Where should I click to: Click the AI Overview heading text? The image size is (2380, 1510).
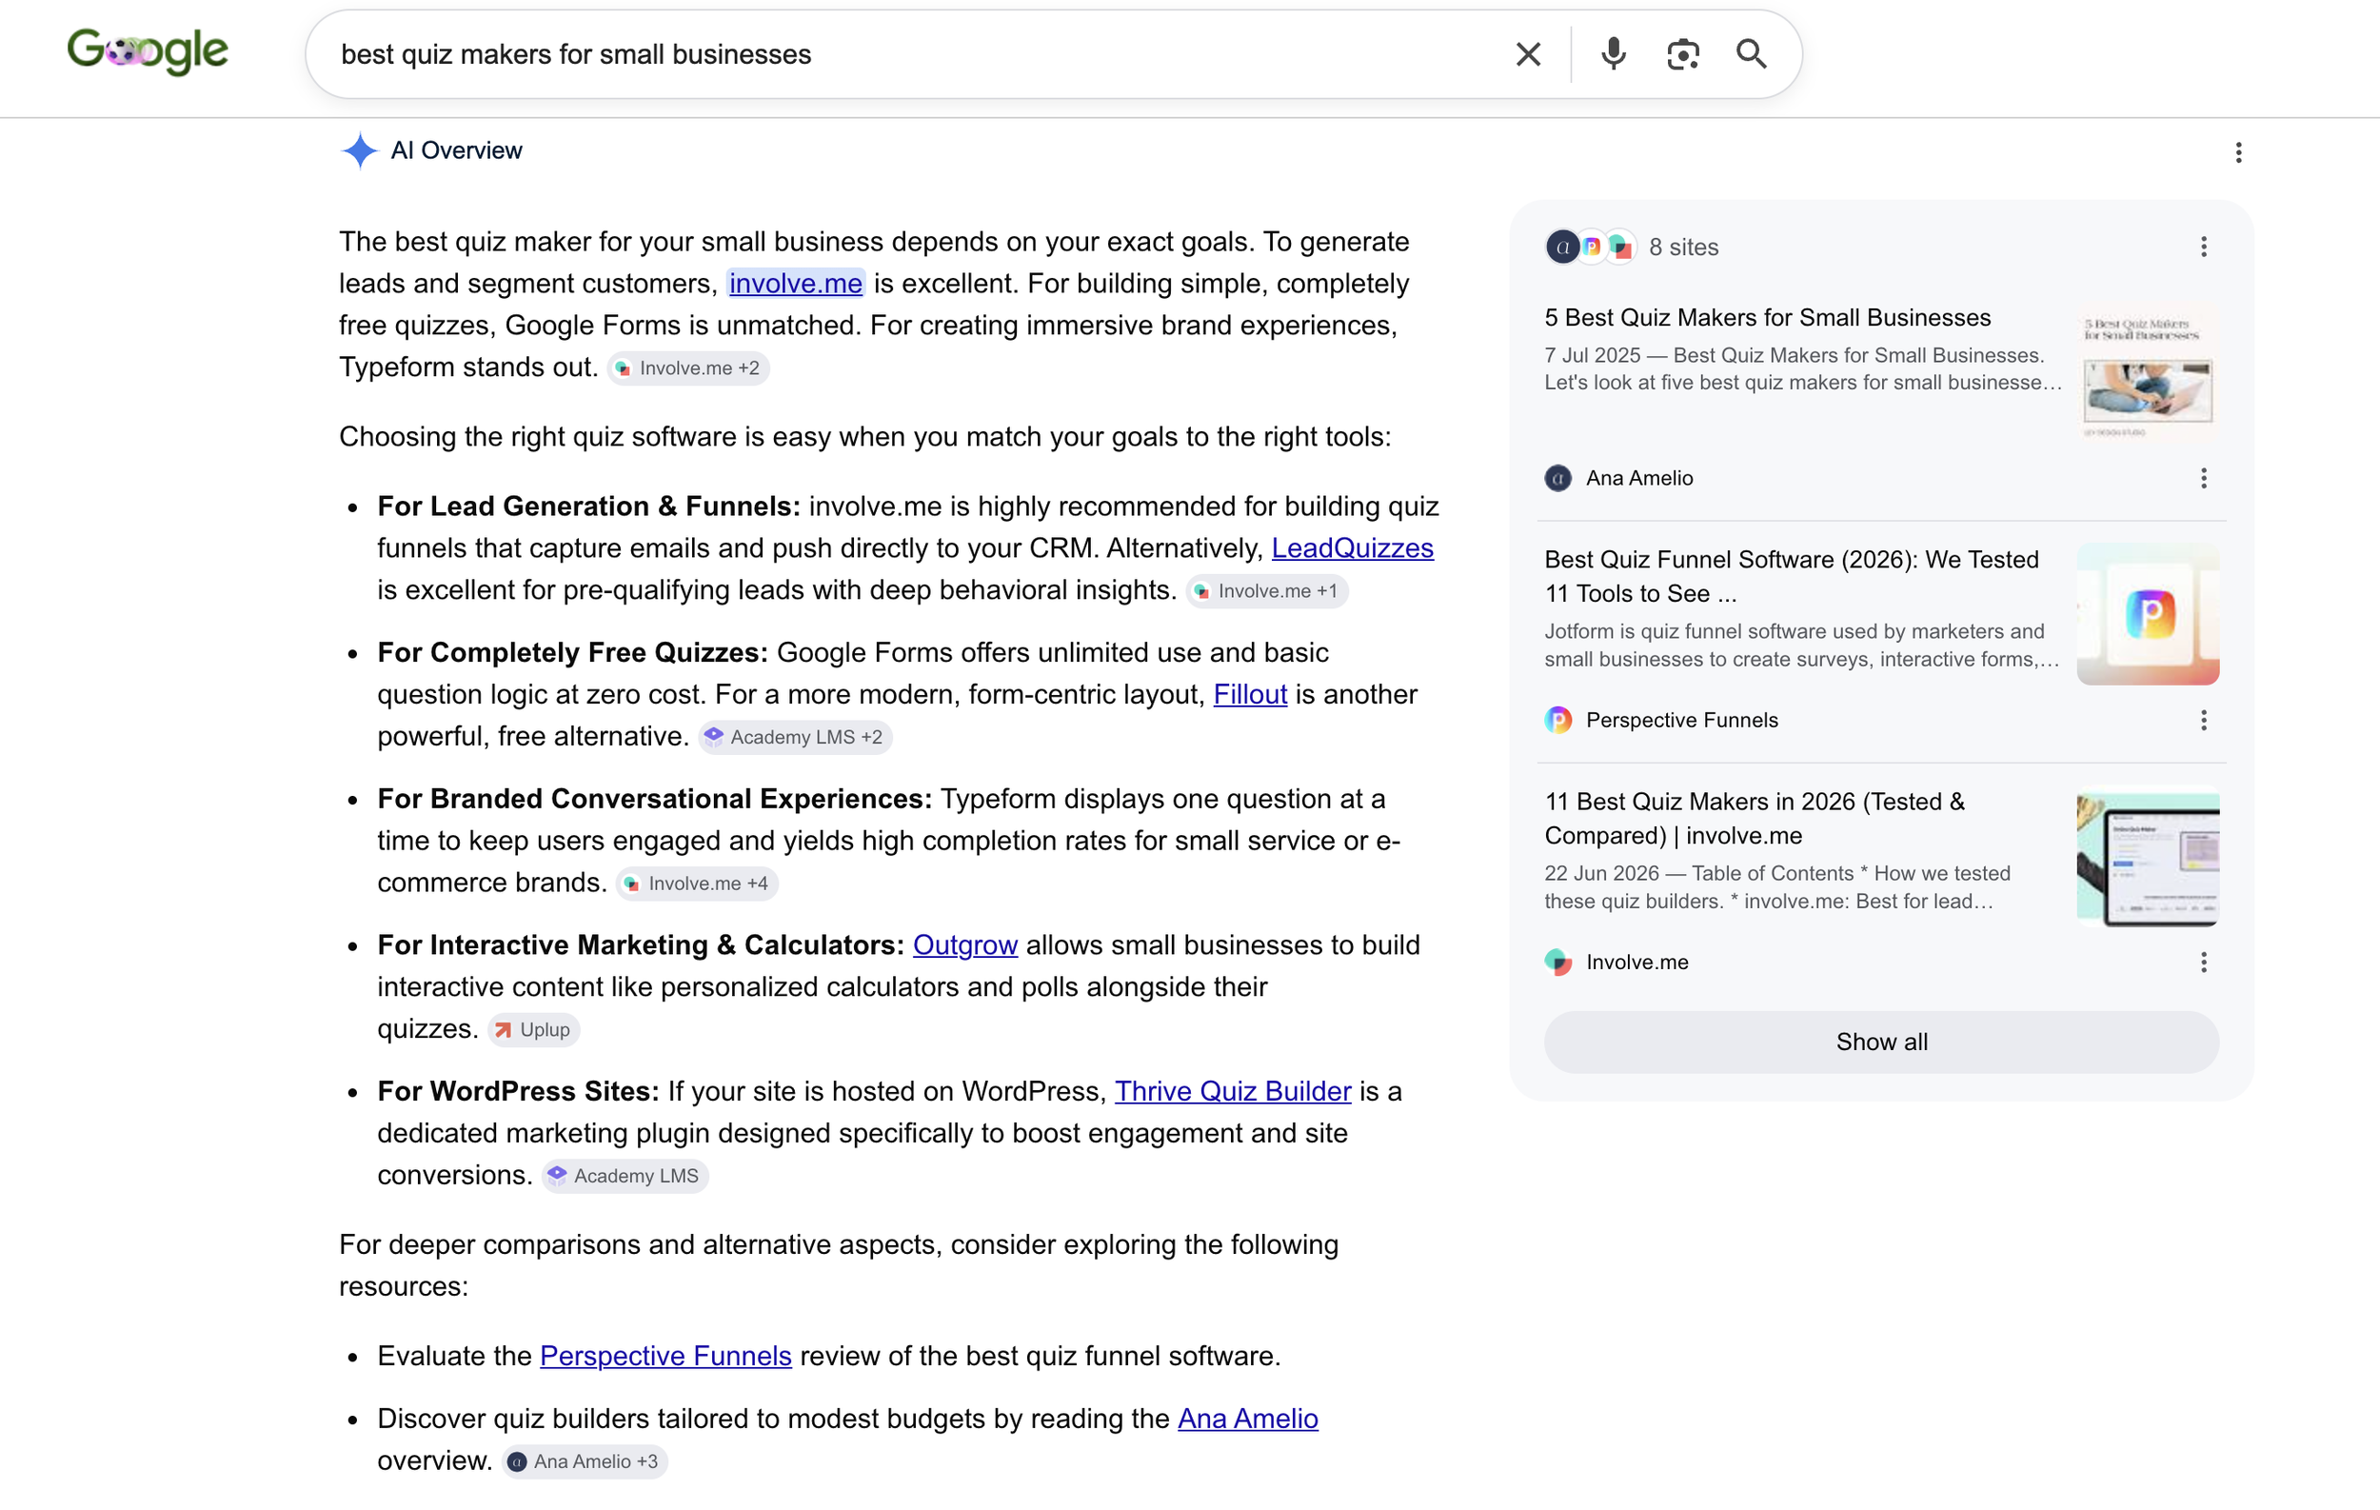point(456,150)
